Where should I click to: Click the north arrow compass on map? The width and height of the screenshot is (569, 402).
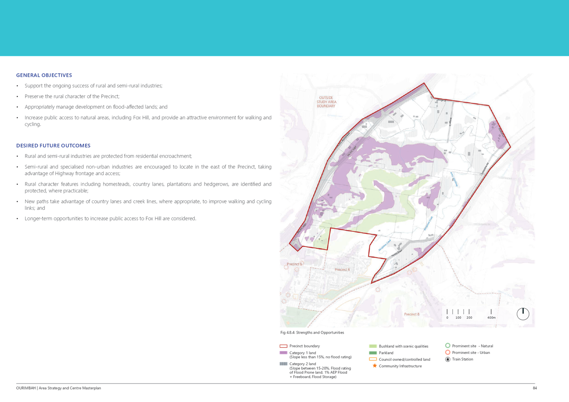pos(523,314)
